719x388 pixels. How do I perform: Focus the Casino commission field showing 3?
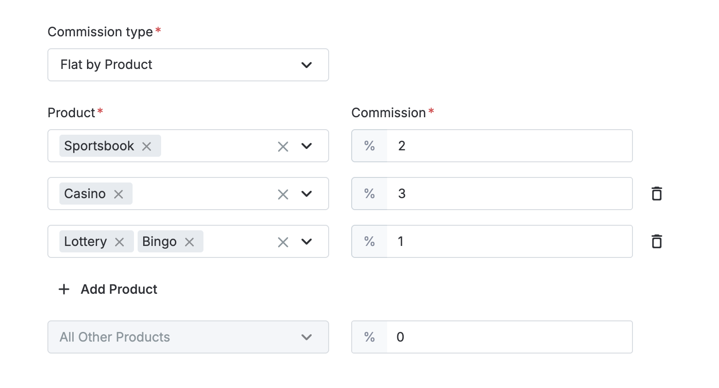(x=510, y=194)
